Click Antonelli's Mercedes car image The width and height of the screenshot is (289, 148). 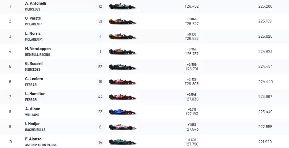tap(122, 6)
